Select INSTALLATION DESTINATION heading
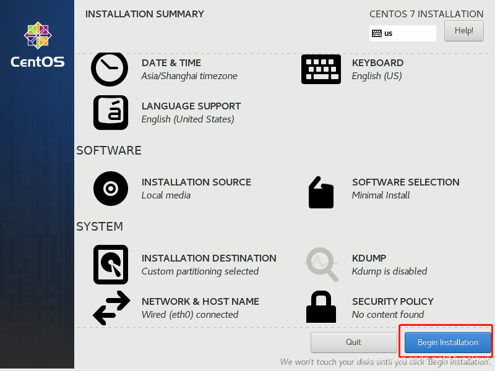Image resolution: width=495 pixels, height=371 pixels. click(x=209, y=258)
